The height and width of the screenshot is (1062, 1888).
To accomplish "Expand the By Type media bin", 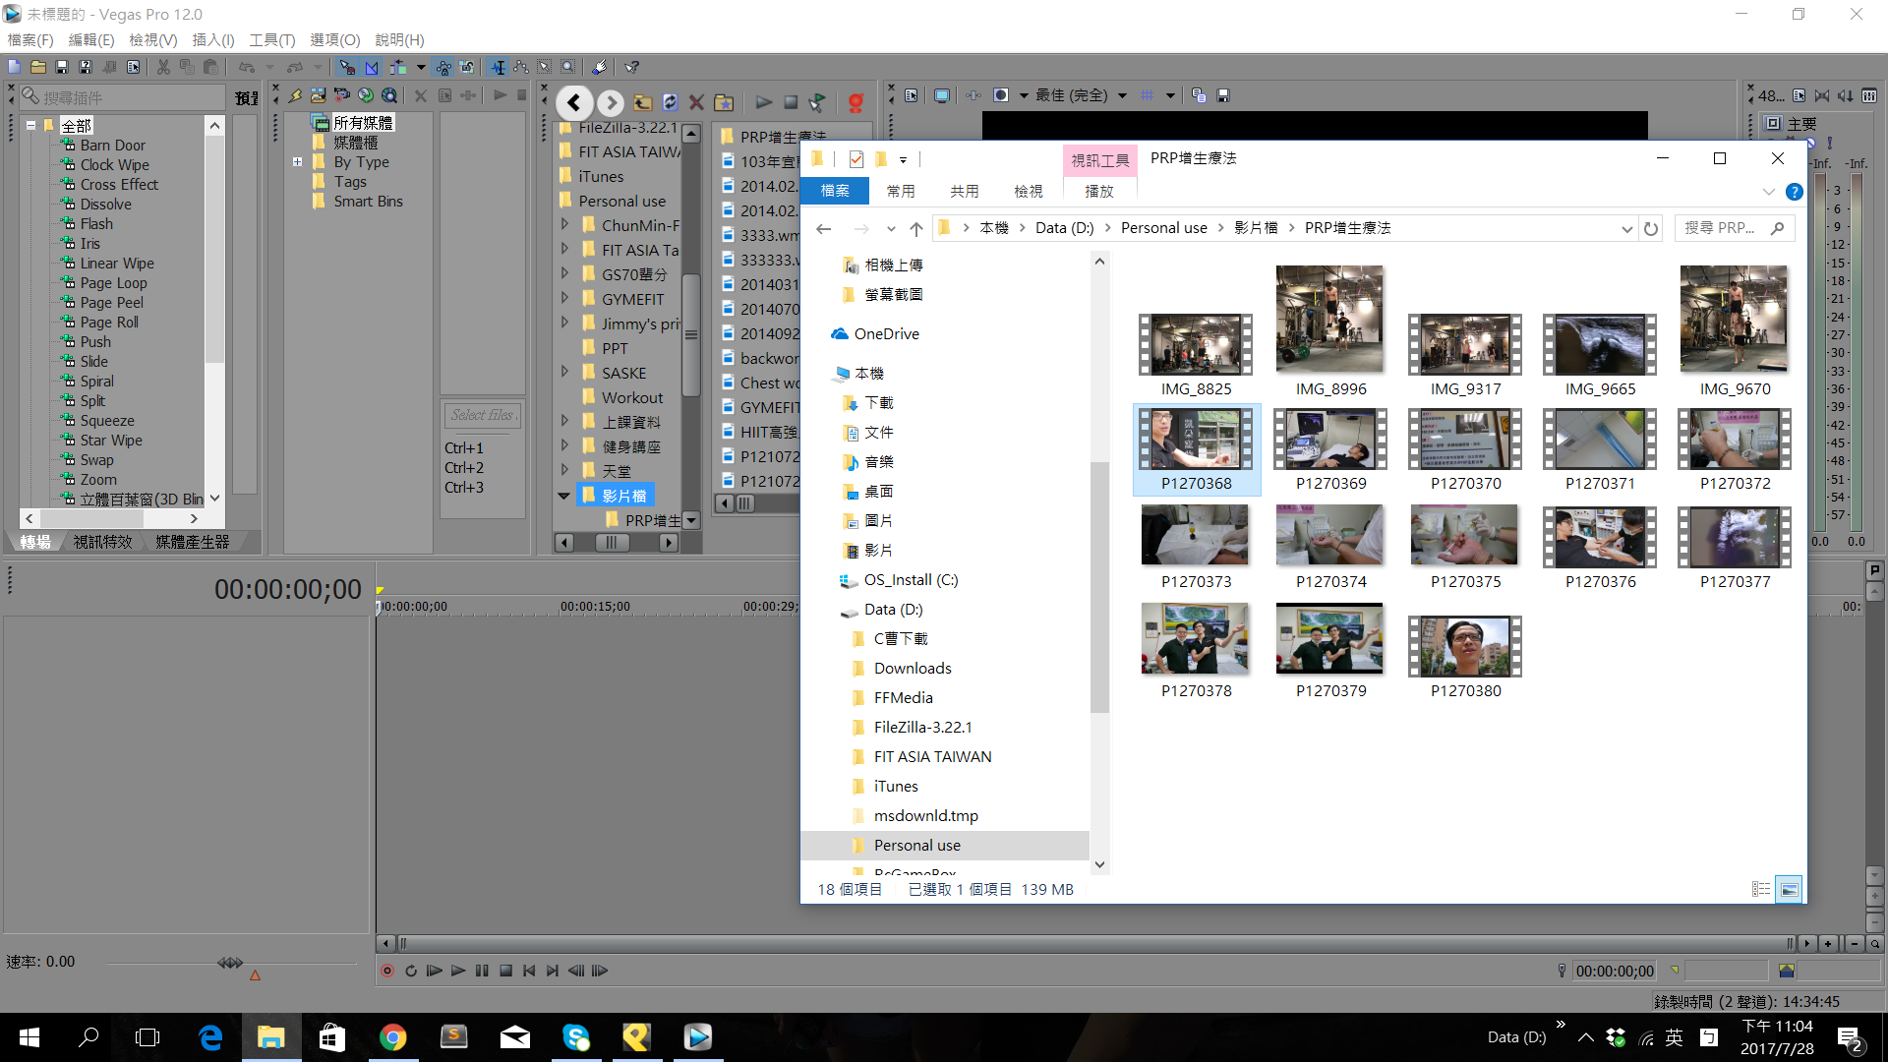I will tap(297, 162).
